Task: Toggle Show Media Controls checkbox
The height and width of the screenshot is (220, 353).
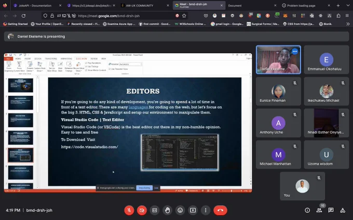Action: [x=86, y=70]
